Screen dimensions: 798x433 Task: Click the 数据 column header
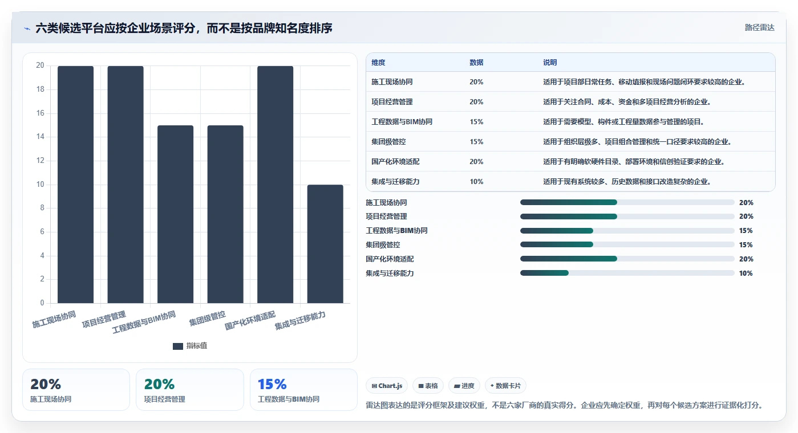pyautogui.click(x=476, y=63)
